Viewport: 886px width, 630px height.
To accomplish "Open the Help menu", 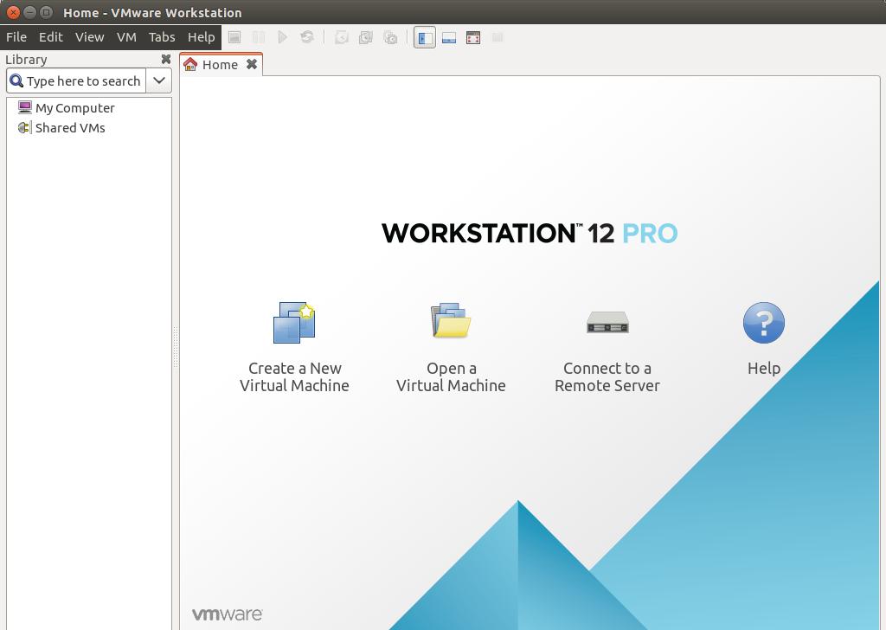I will point(201,37).
